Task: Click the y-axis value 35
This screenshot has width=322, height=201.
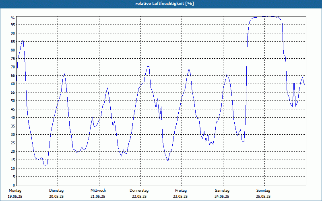Action: pyautogui.click(x=13, y=126)
